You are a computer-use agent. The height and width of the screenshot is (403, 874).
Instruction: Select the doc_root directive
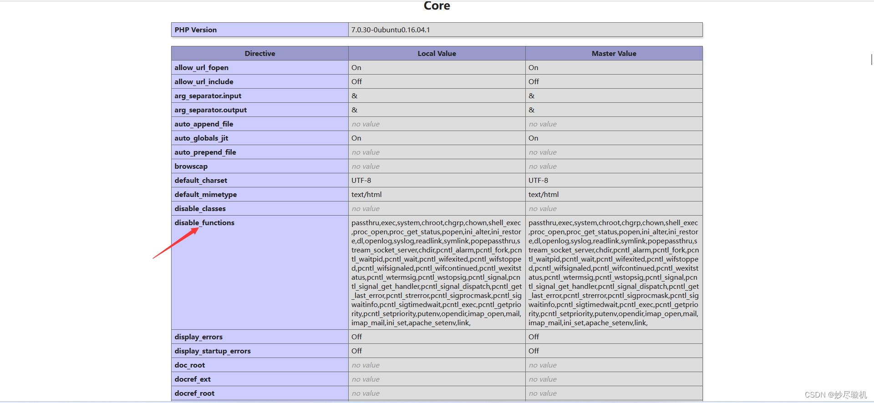coord(190,365)
